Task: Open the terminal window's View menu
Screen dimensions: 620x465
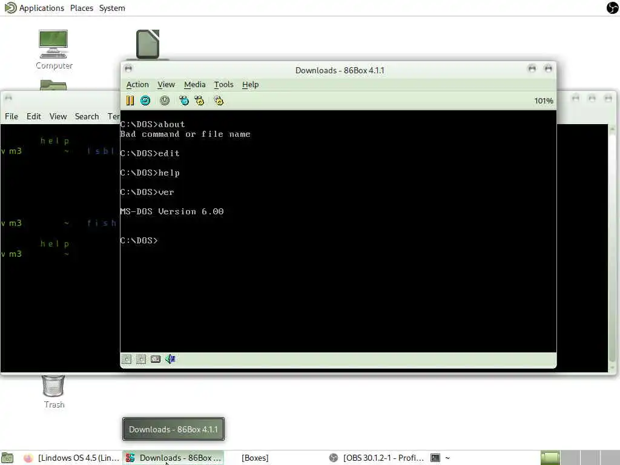Action: coord(58,116)
